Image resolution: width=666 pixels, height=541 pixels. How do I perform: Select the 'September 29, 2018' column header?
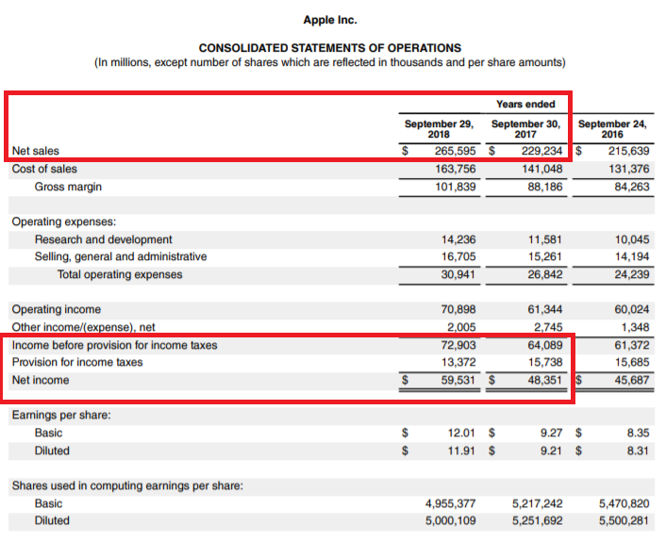pos(439,129)
